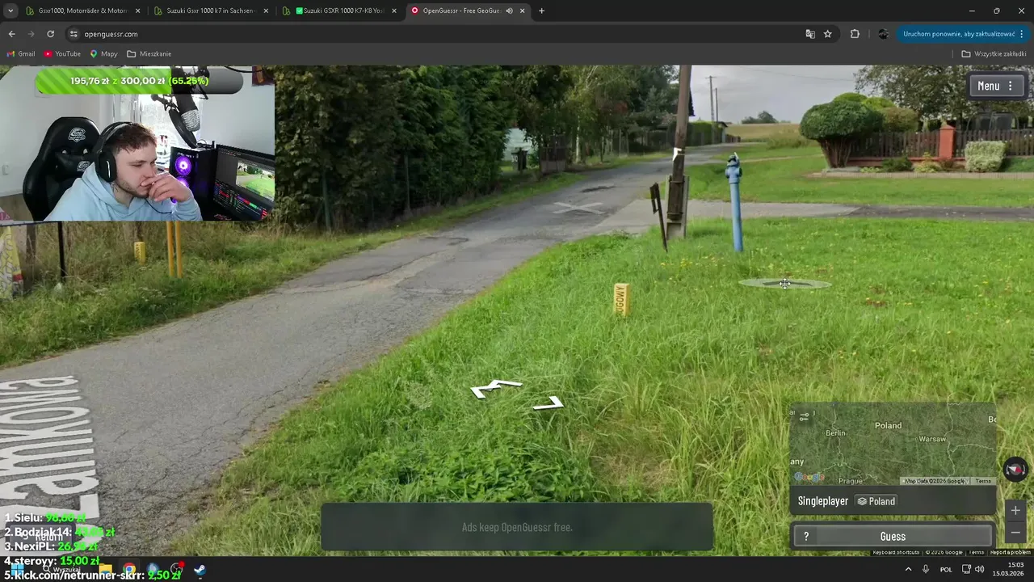The width and height of the screenshot is (1034, 582).
Task: Submit location with the Guess button
Action: (893, 537)
